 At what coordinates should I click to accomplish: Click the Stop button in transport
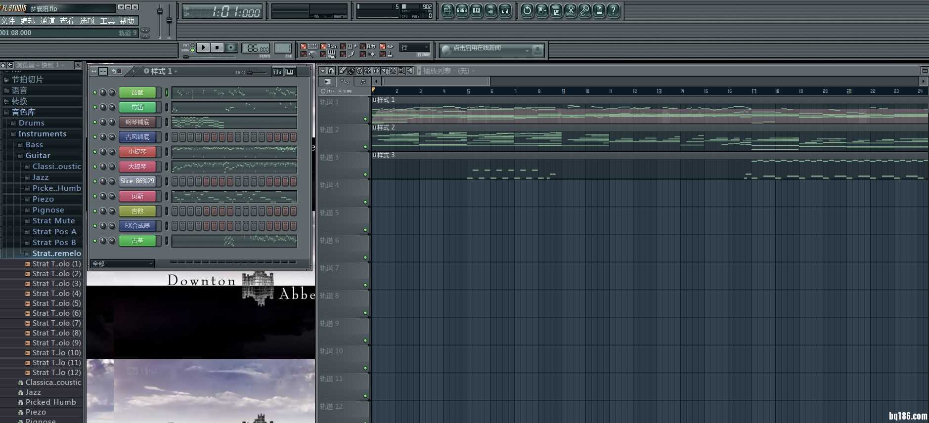[x=217, y=47]
